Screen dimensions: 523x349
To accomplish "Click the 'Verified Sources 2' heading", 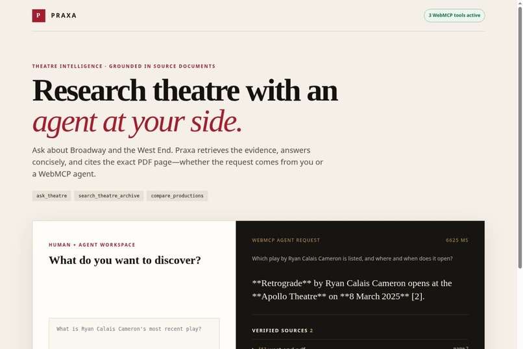I will (282, 330).
